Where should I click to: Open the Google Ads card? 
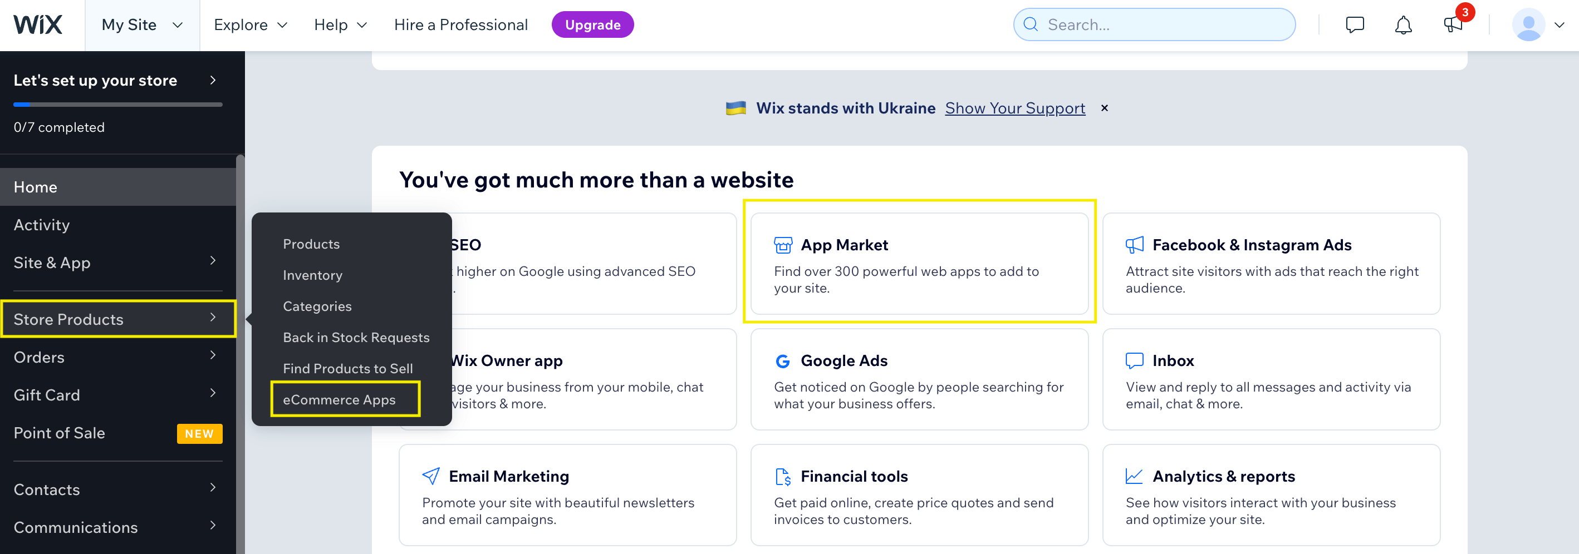(x=919, y=379)
